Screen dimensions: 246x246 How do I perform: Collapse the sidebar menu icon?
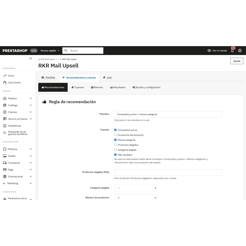coord(31,58)
